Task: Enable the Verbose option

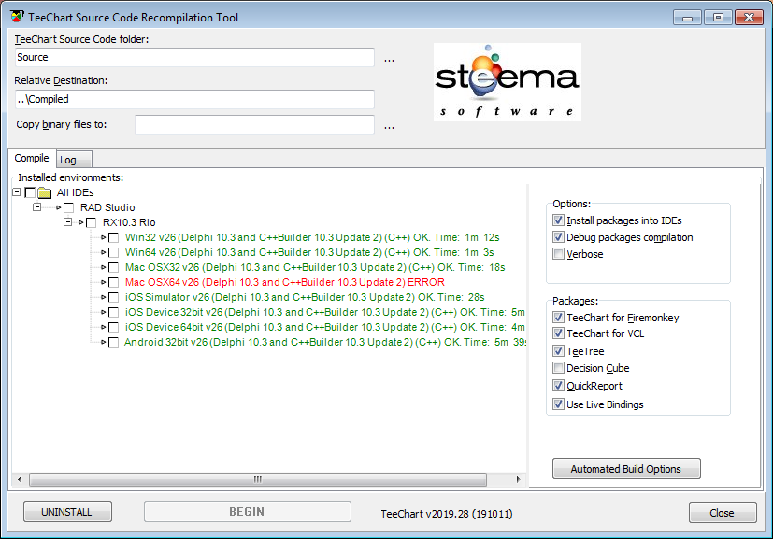Action: point(558,254)
